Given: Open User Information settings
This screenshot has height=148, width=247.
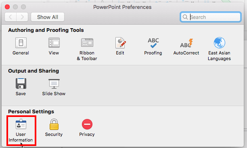Looking at the screenshot, I should pyautogui.click(x=21, y=131).
